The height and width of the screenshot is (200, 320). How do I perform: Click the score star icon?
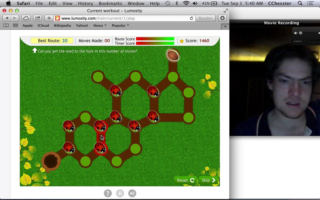tap(182, 41)
